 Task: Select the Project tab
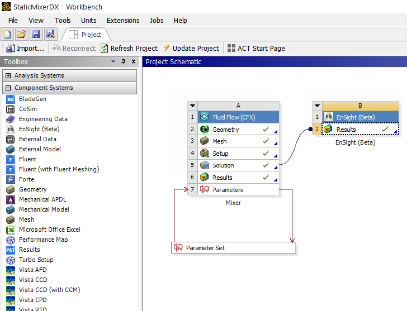[x=86, y=35]
